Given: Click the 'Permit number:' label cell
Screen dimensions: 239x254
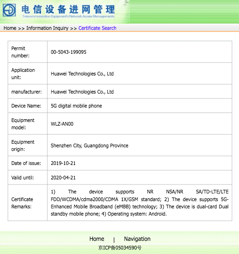Looking at the screenshot, I should (x=28, y=52).
